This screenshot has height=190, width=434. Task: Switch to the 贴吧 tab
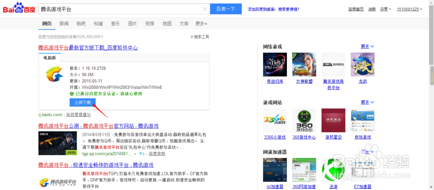(81, 23)
